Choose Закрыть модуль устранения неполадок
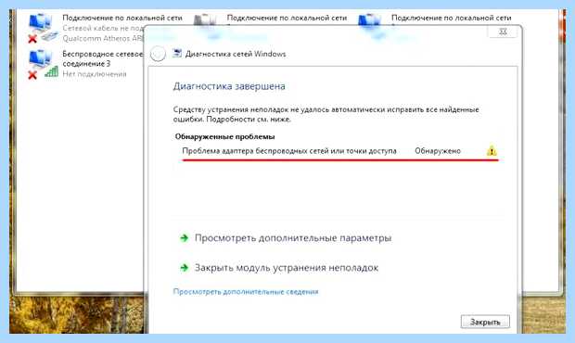Screen dimensions: 575x343 pos(287,268)
